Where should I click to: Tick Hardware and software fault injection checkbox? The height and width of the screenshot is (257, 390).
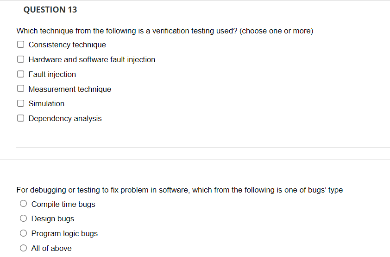(21, 59)
